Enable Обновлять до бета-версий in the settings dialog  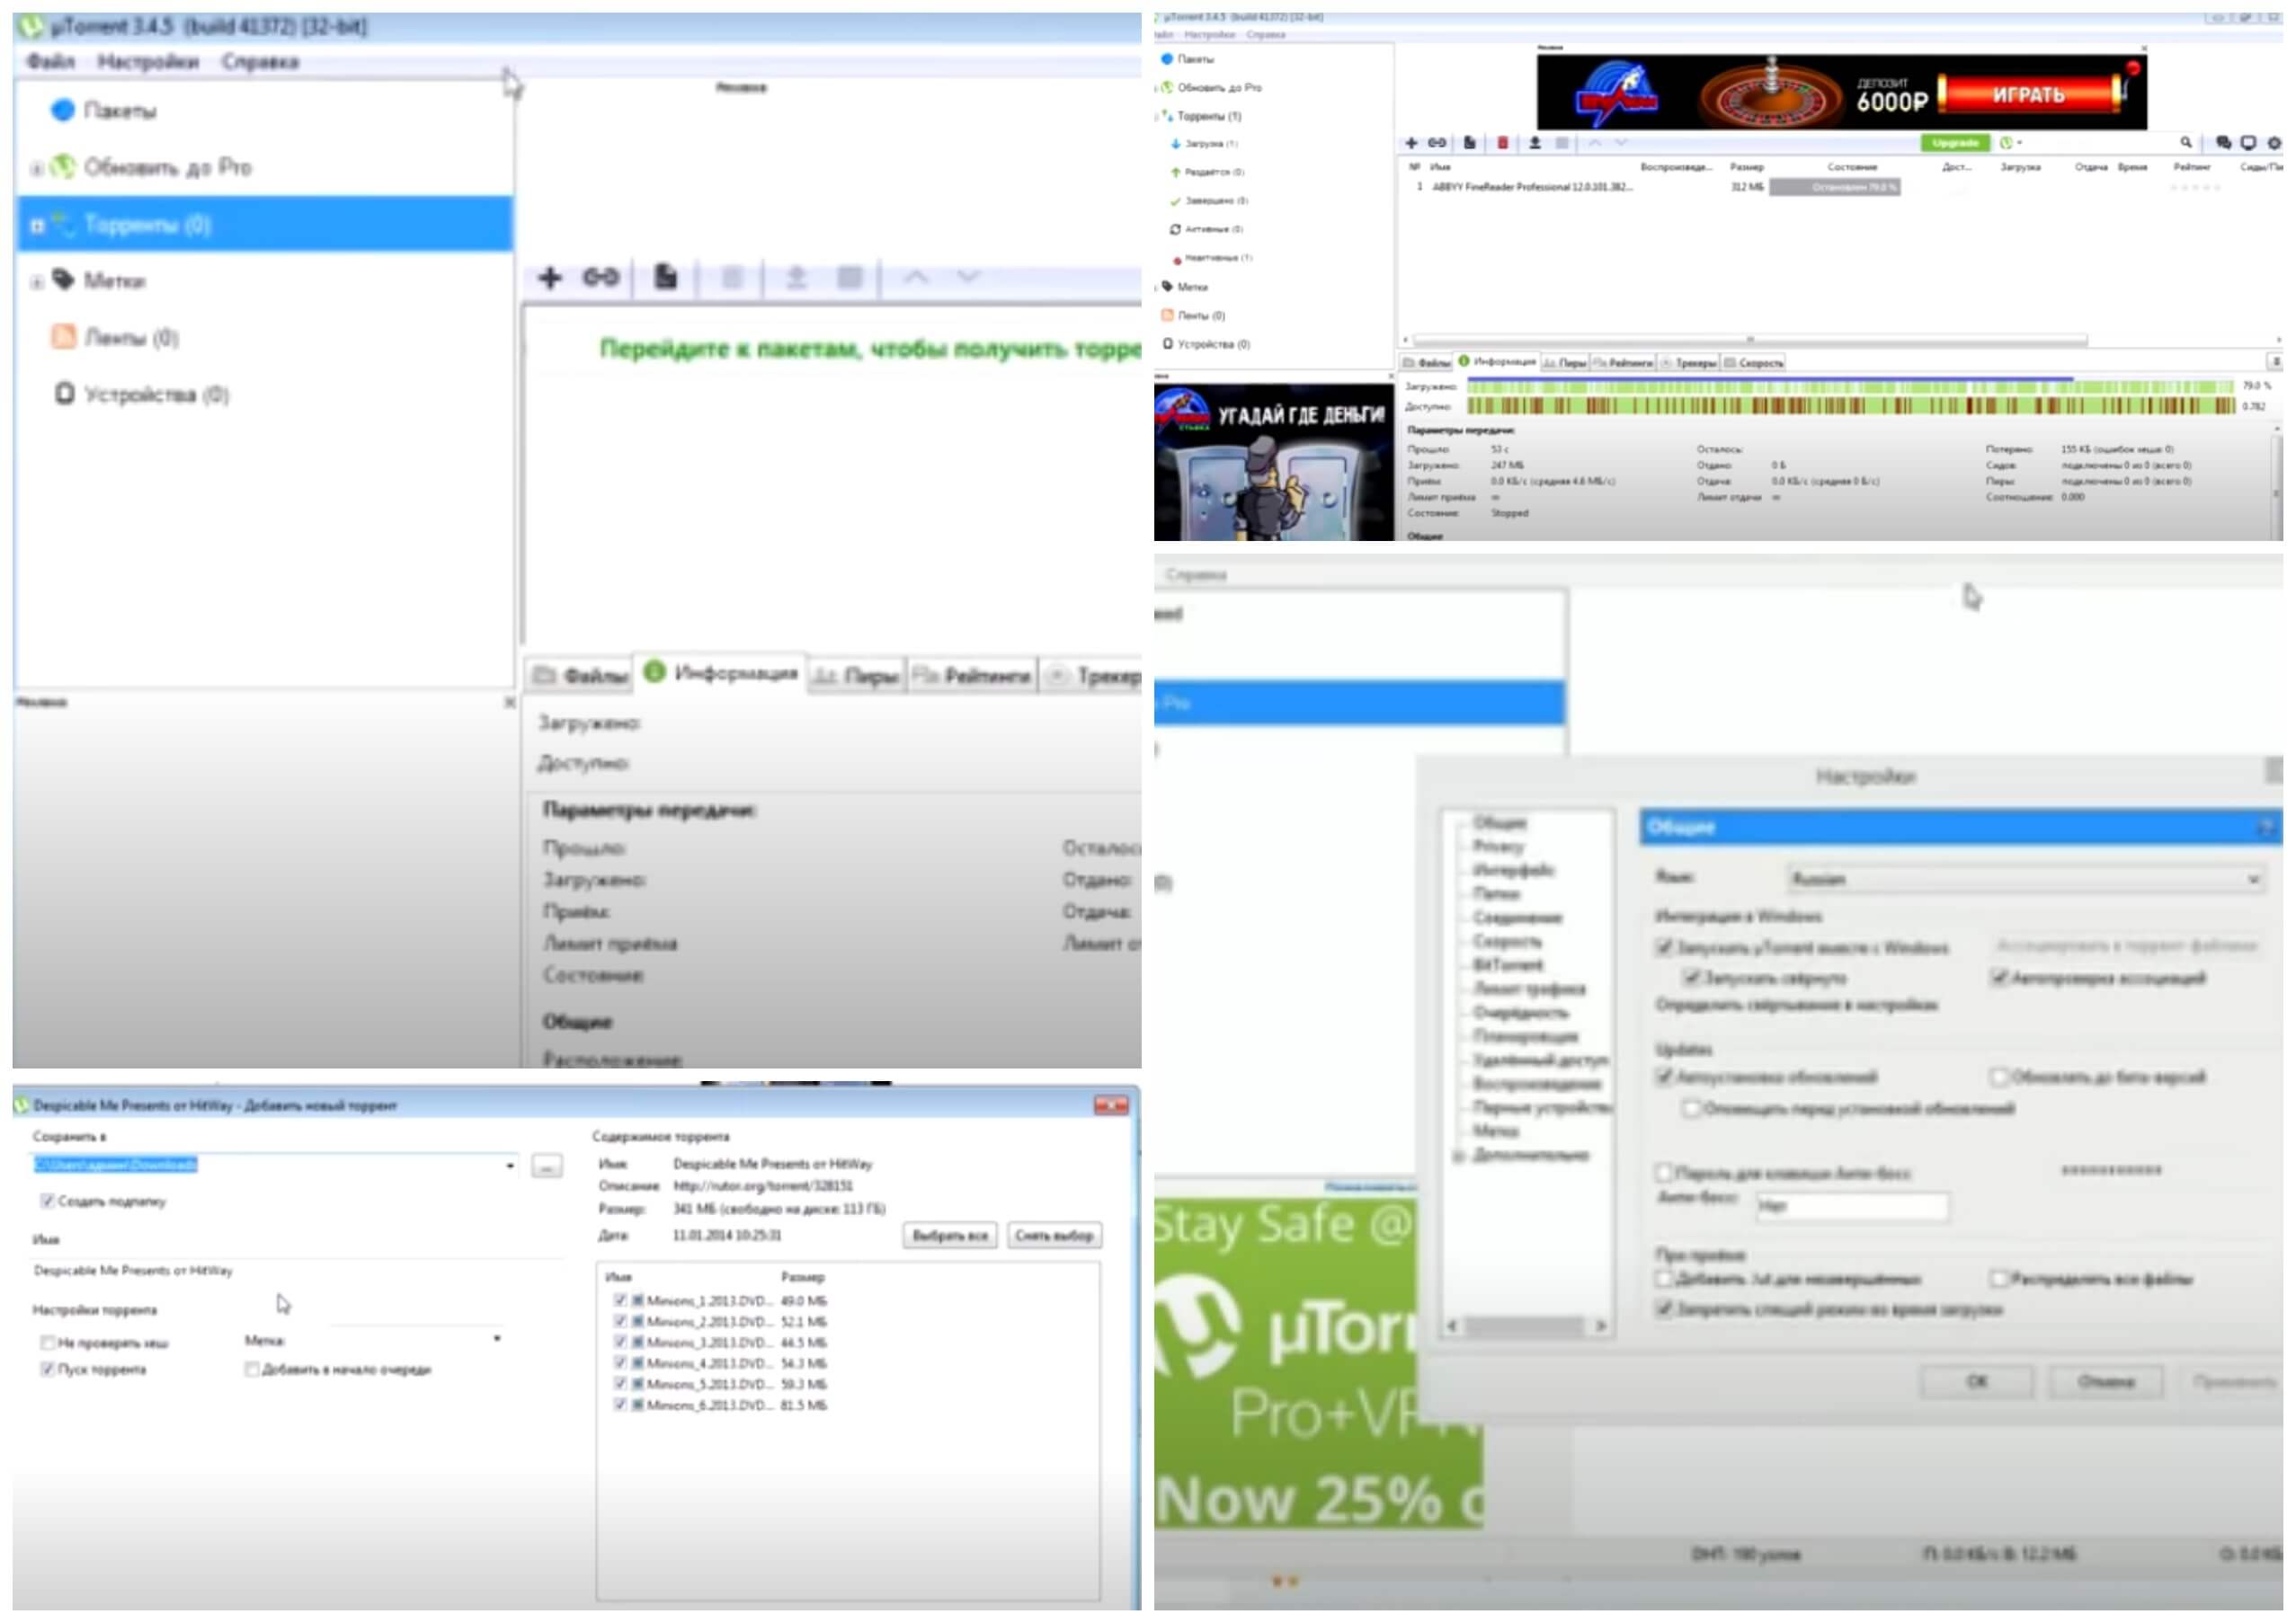point(1999,1077)
